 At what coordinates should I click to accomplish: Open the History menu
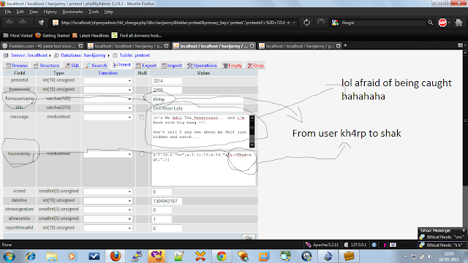coord(50,12)
